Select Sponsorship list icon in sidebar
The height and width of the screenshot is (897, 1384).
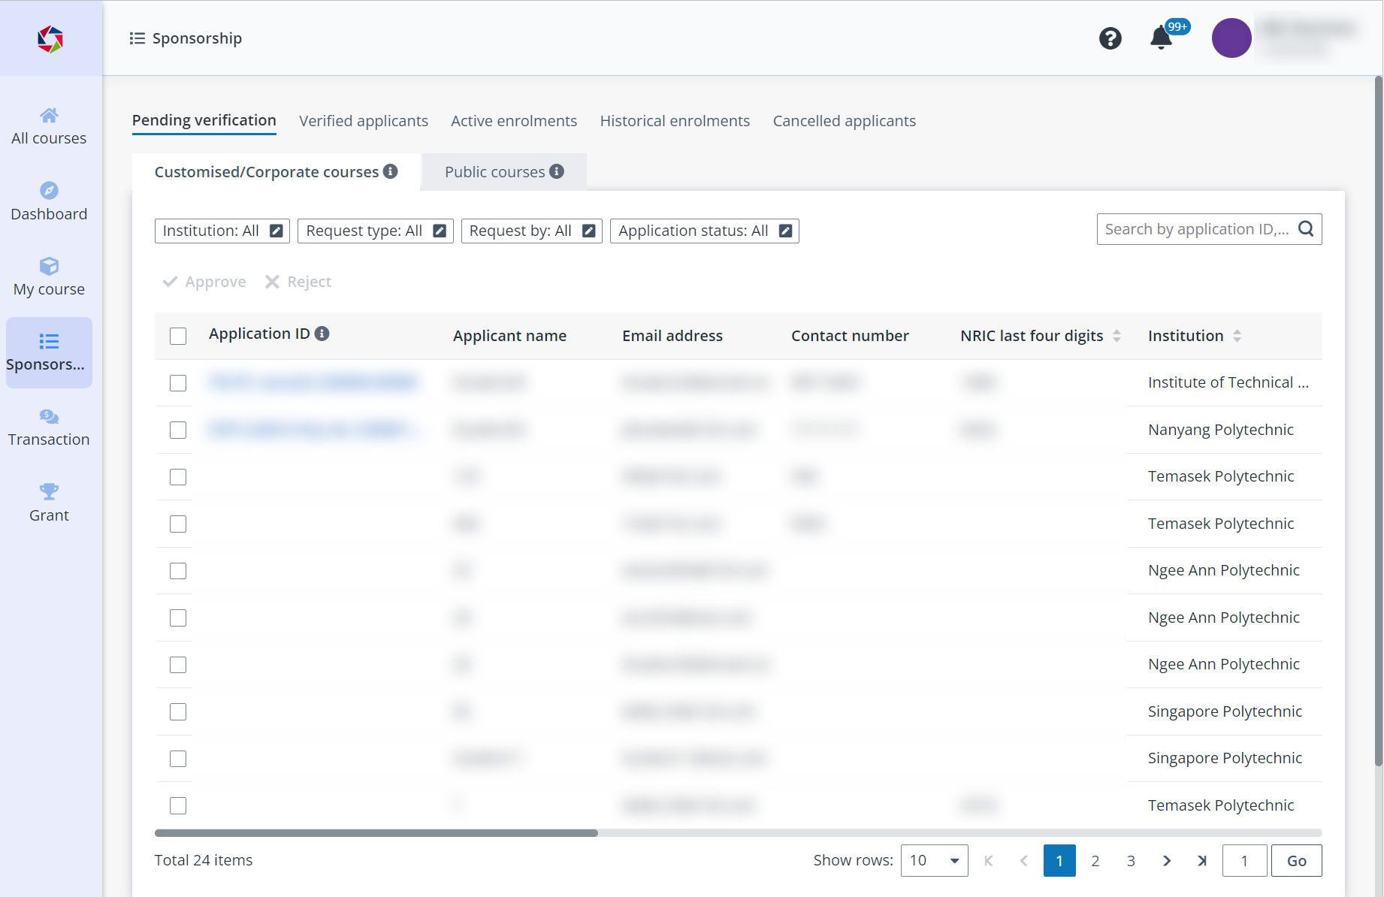tap(49, 342)
